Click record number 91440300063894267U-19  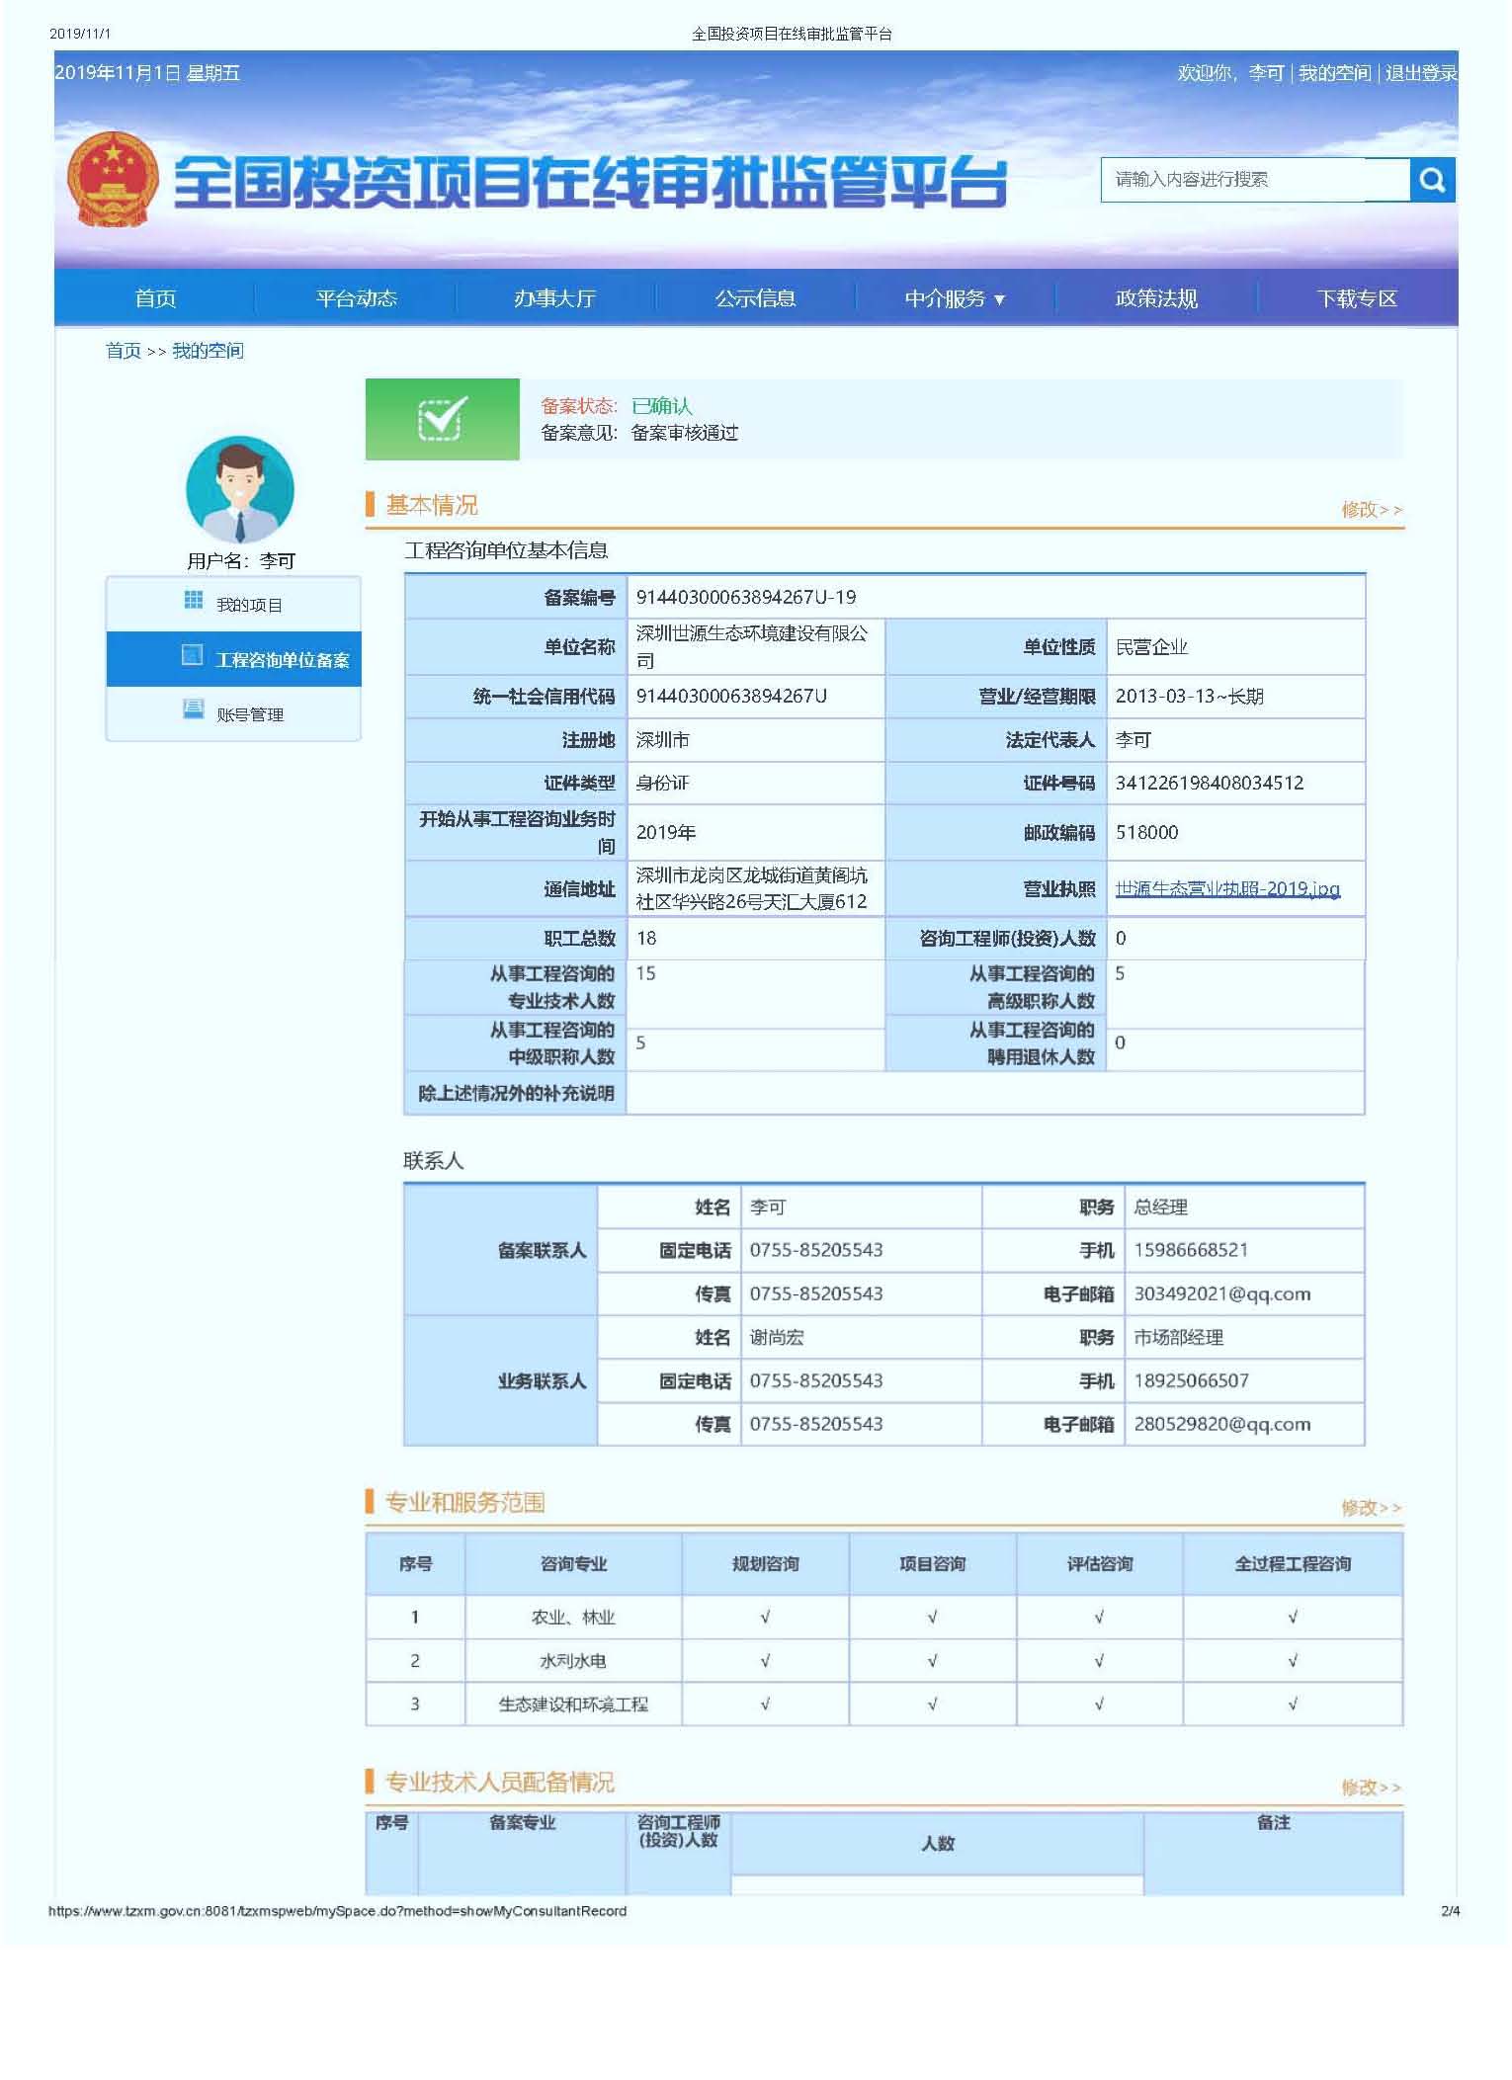tap(746, 598)
